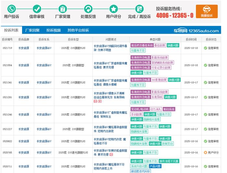Click the 360影像故障 tag
227x173 pixels.
coord(159,80)
